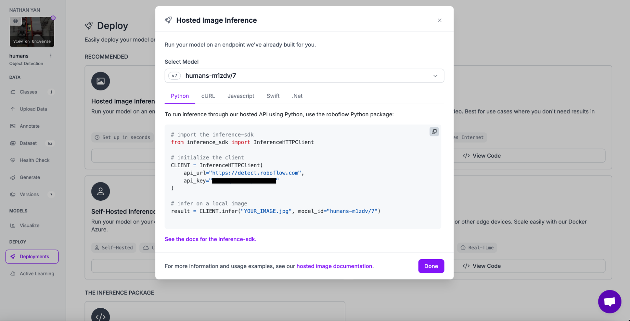Click the Health Check heart icon
Image resolution: width=630 pixels, height=321 pixels.
pos(13,160)
